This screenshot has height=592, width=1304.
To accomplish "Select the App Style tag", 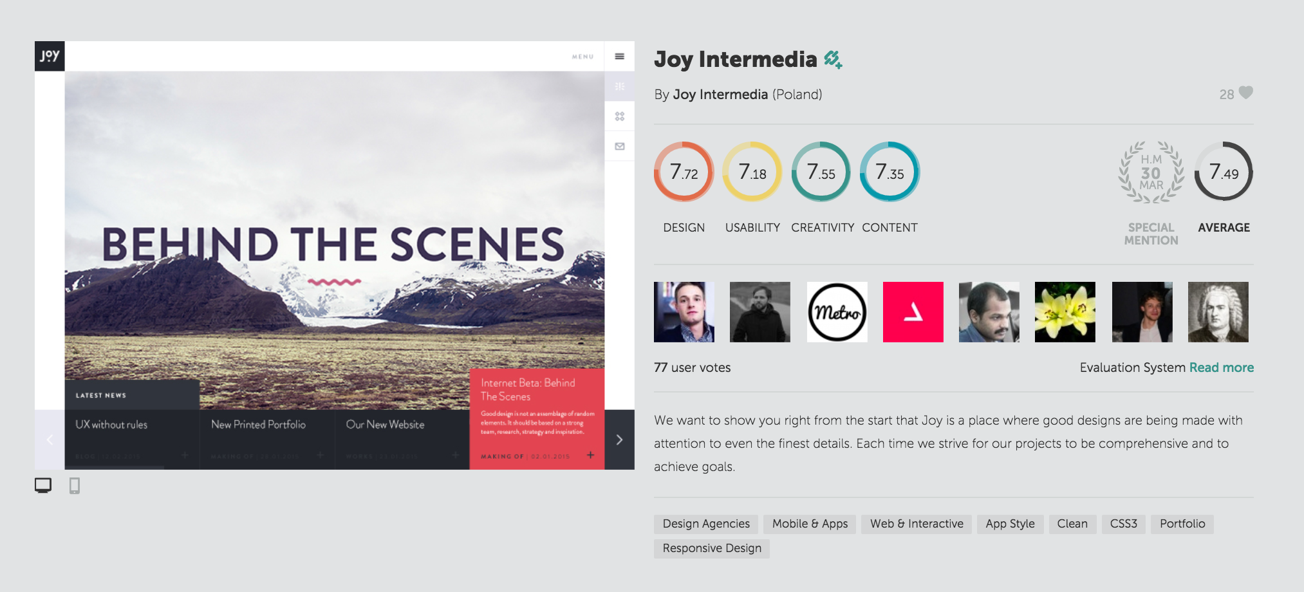I will (x=1011, y=524).
